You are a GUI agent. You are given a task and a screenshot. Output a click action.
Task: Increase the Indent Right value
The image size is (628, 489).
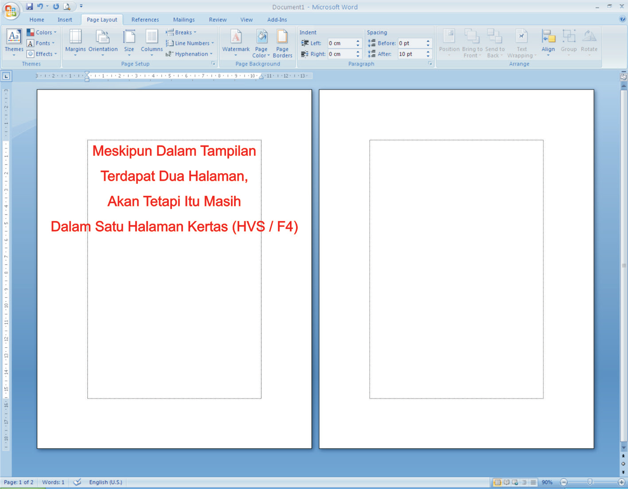[358, 52]
